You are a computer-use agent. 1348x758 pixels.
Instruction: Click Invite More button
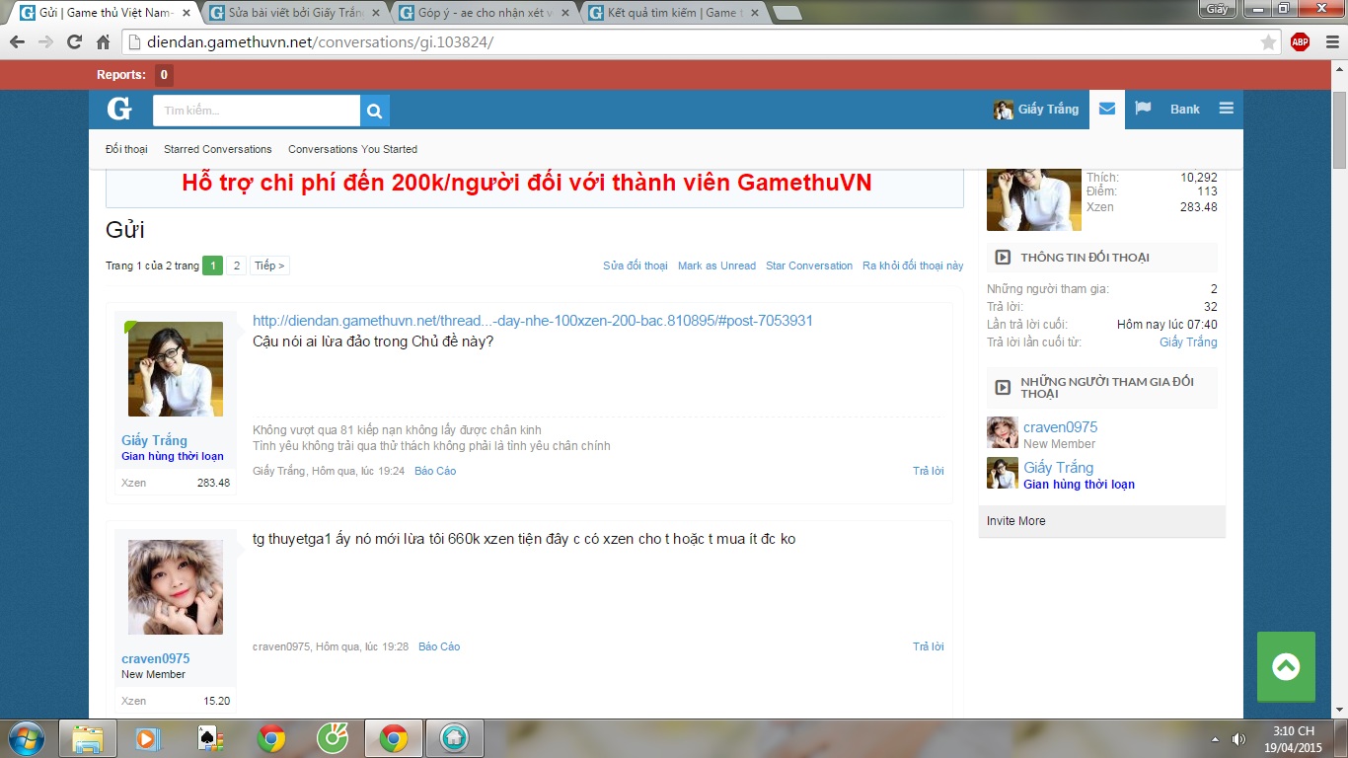[x=1102, y=521]
